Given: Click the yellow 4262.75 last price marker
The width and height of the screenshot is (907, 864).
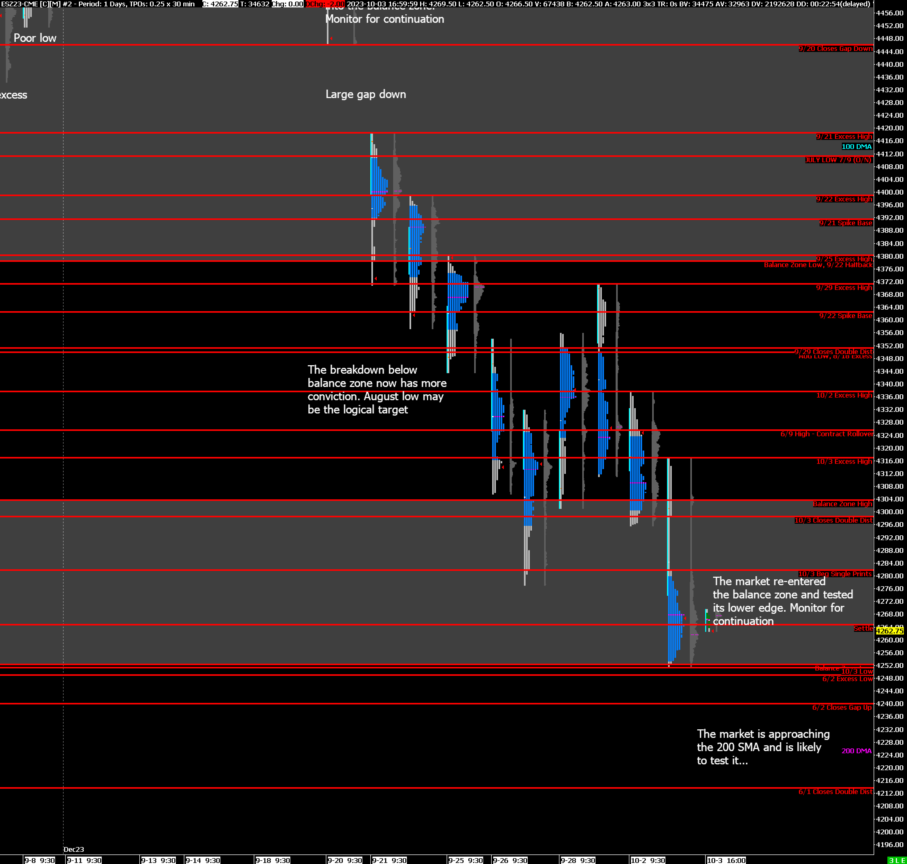Looking at the screenshot, I should 890,631.
